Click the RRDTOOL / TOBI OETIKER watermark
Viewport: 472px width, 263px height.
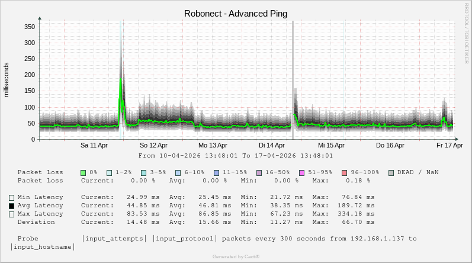click(467, 28)
